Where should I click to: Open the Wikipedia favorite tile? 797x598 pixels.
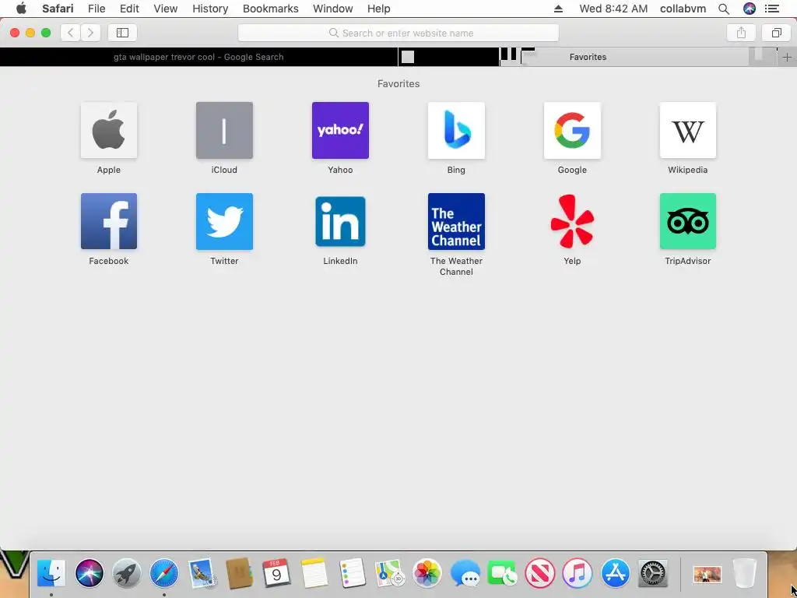click(x=688, y=130)
